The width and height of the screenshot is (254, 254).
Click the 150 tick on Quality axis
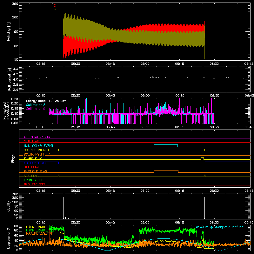click(x=15, y=206)
